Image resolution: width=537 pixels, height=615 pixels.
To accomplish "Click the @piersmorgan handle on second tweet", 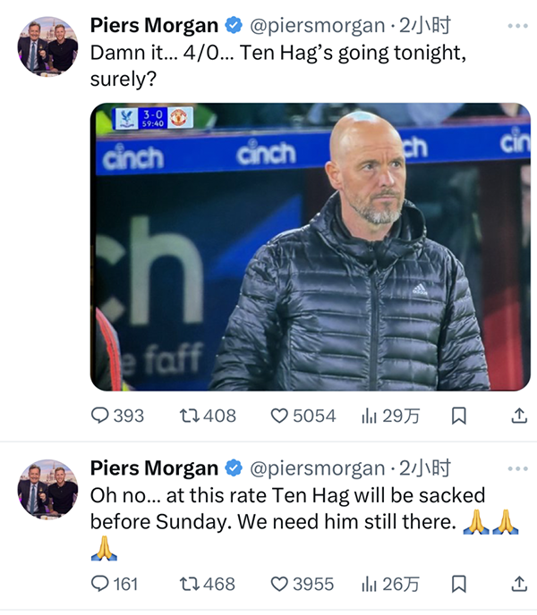I will pos(317,468).
